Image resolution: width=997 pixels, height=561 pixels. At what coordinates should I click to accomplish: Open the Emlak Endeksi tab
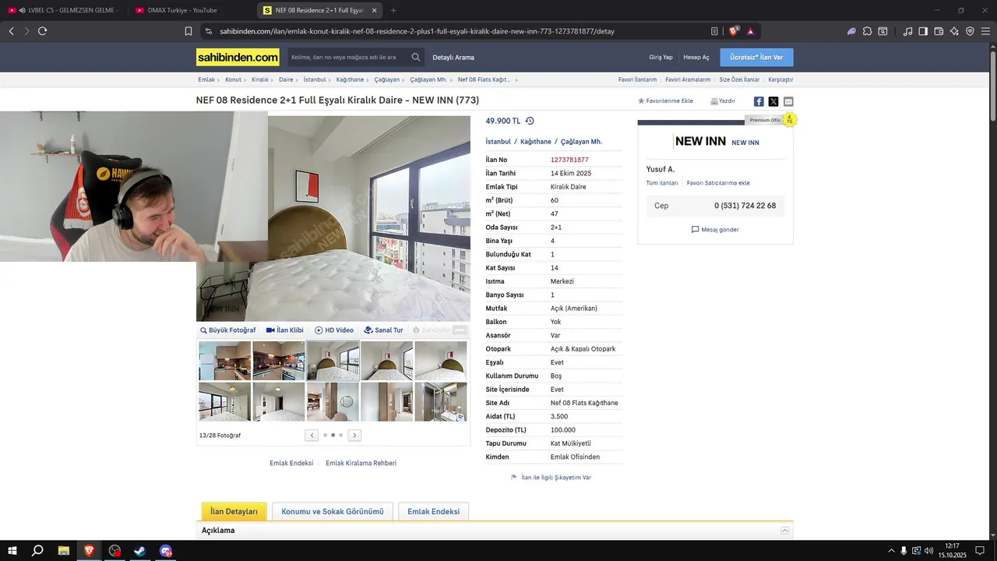coord(433,512)
